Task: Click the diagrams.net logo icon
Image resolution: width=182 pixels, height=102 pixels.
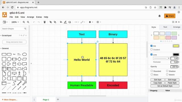Action: [5, 15]
